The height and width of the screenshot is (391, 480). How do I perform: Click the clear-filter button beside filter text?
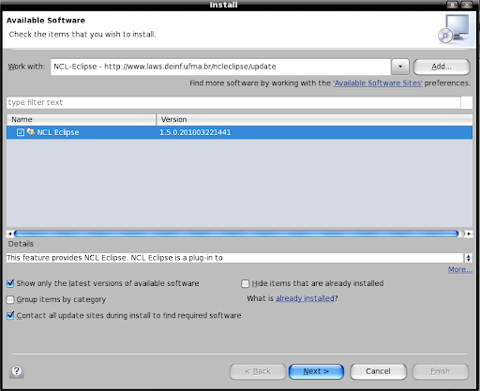click(x=467, y=102)
